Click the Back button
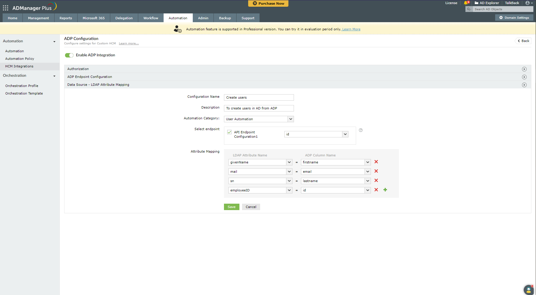This screenshot has width=536, height=295. pyautogui.click(x=523, y=41)
